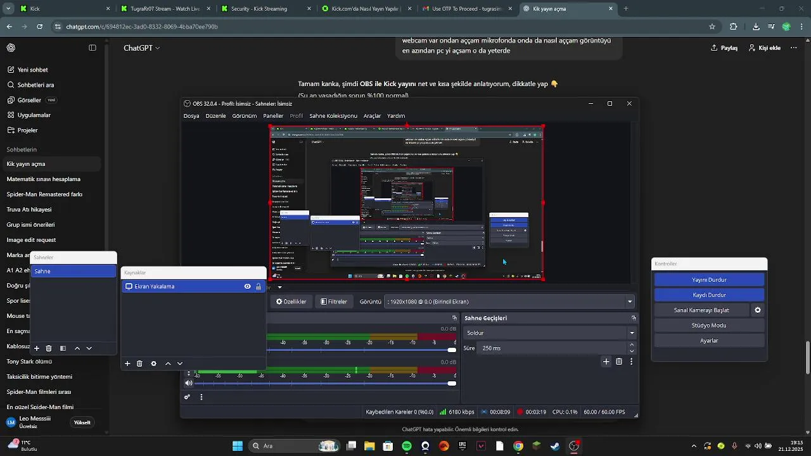This screenshot has width=811, height=456.
Task: Open Spider-Man Remastered farkı chat
Action: [x=44, y=194]
